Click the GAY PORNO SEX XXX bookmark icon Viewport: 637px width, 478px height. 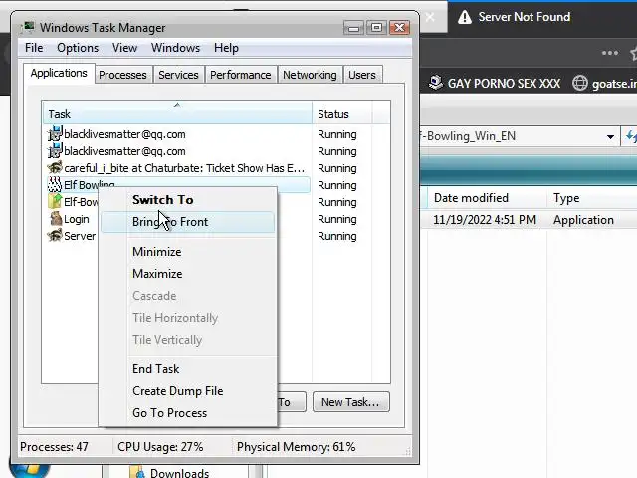[436, 83]
